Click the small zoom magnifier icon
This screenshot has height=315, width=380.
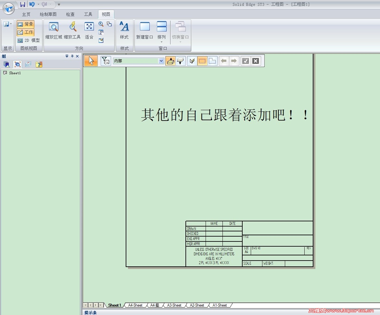click(x=101, y=24)
